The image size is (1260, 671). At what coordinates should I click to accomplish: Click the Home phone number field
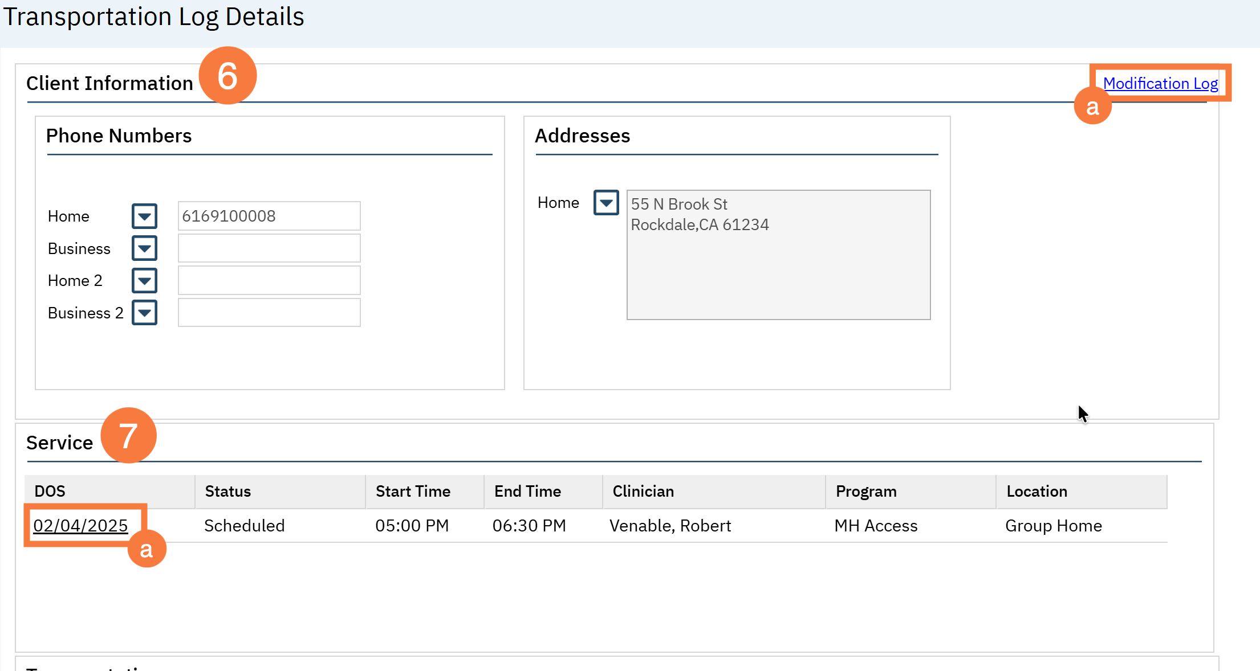click(x=269, y=216)
